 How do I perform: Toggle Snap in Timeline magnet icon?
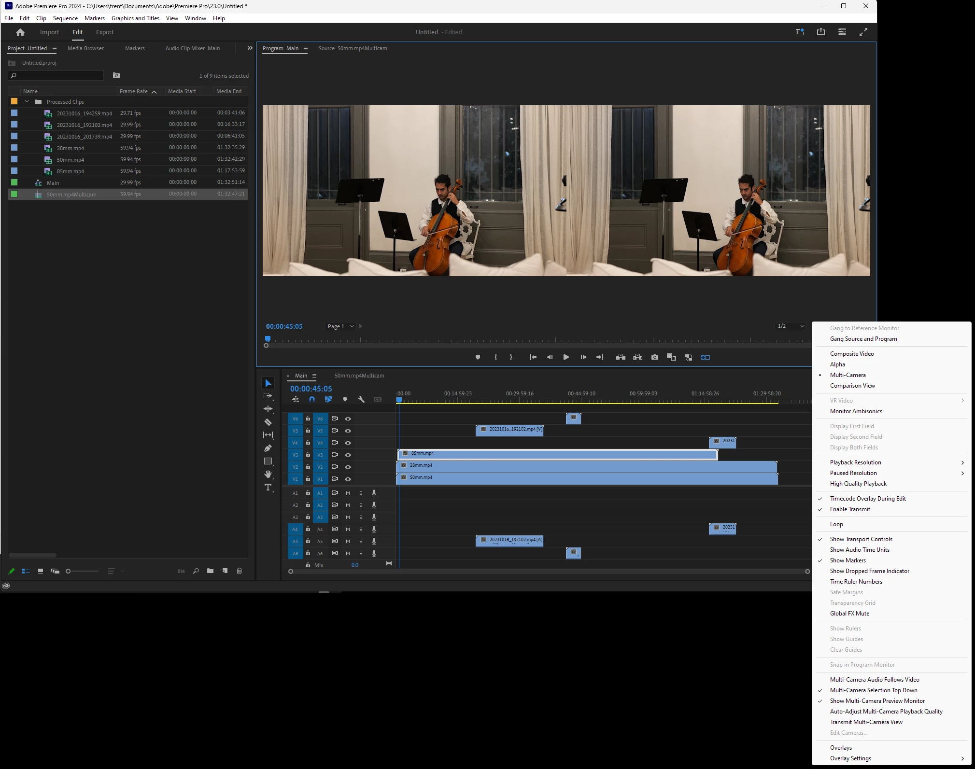[312, 399]
